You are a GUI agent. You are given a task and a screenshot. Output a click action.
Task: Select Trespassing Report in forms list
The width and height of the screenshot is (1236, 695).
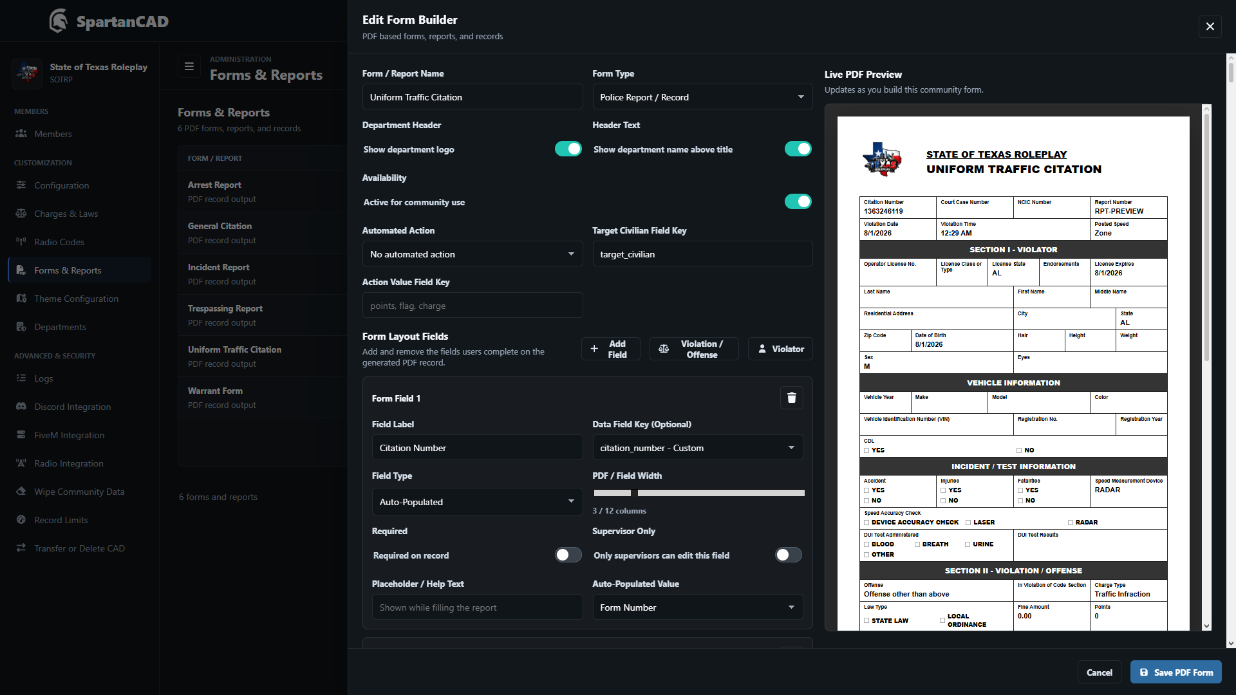pos(262,315)
